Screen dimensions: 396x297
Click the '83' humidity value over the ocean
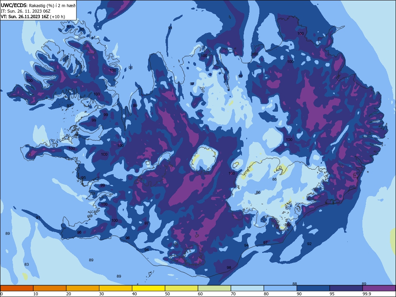[x=27, y=265]
